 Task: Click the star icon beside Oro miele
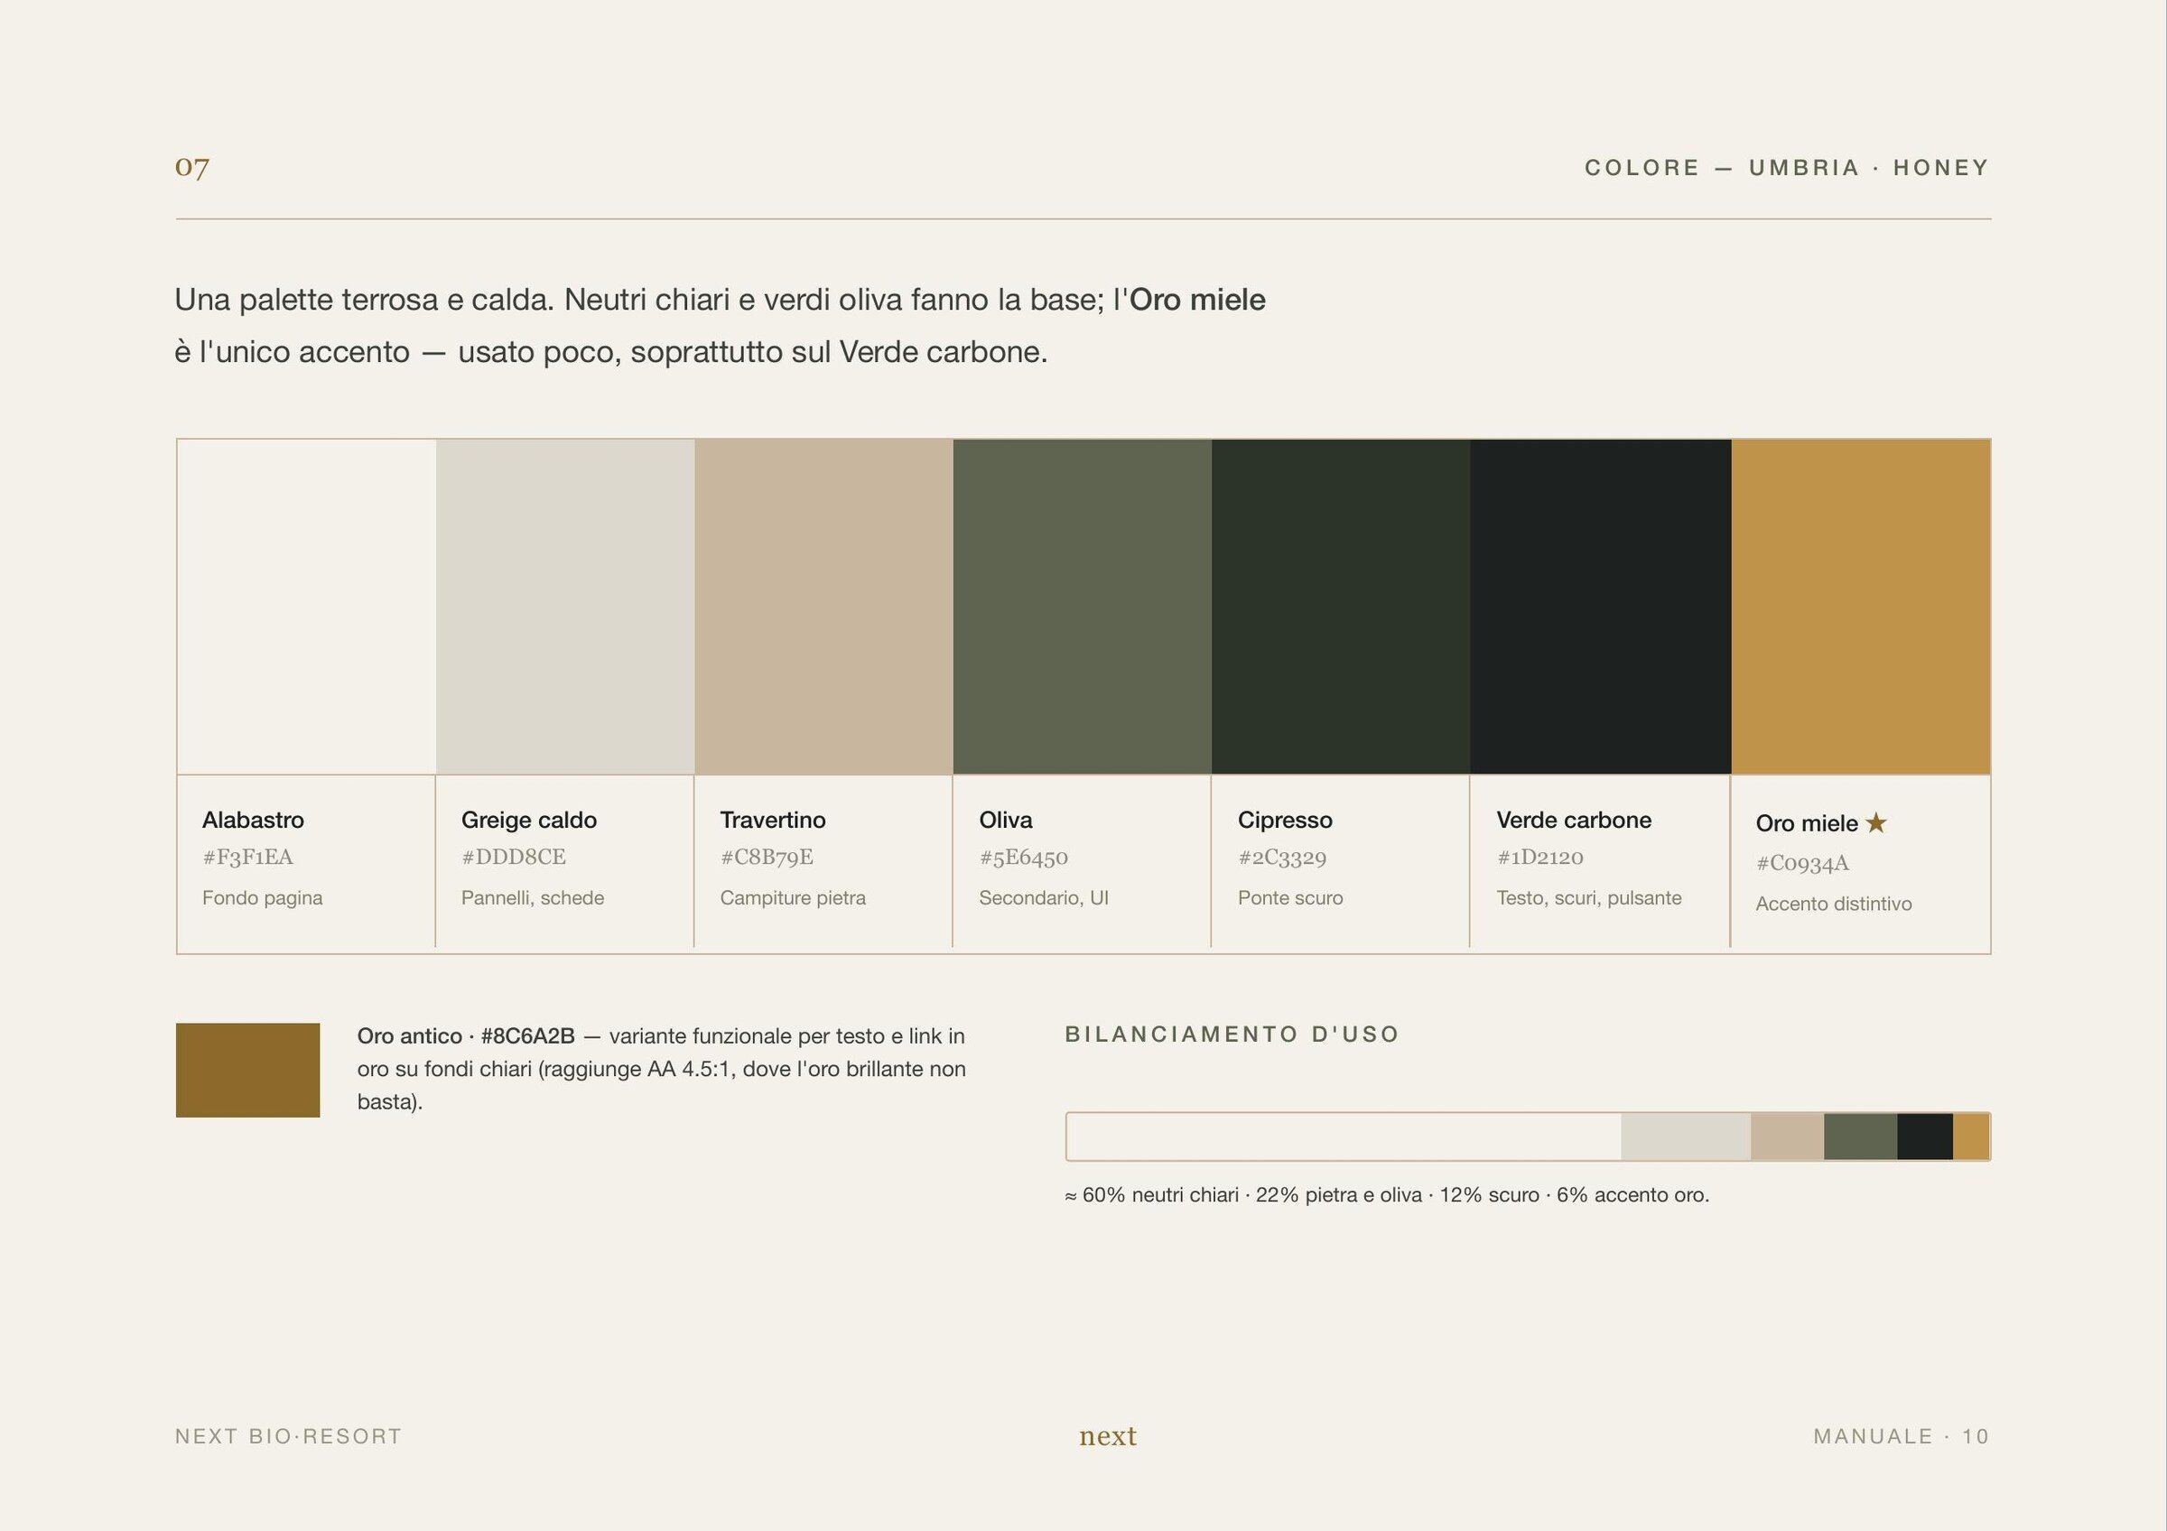click(1876, 822)
